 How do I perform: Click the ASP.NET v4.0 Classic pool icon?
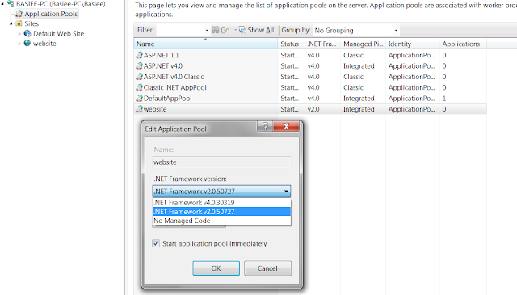coord(140,77)
